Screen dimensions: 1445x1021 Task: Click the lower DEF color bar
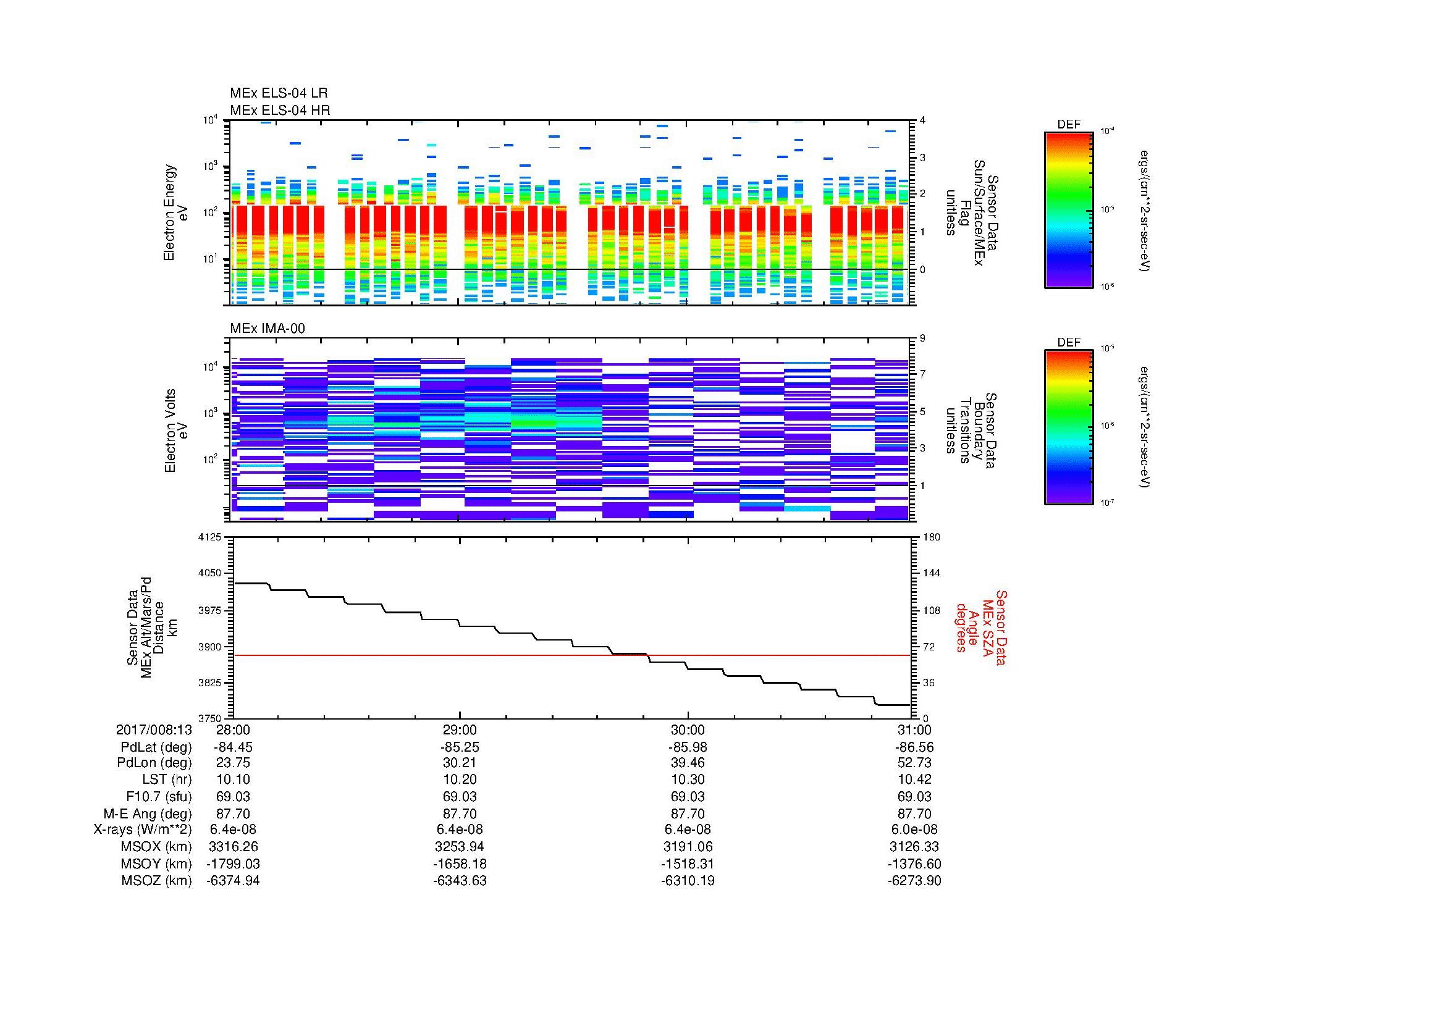point(1068,427)
